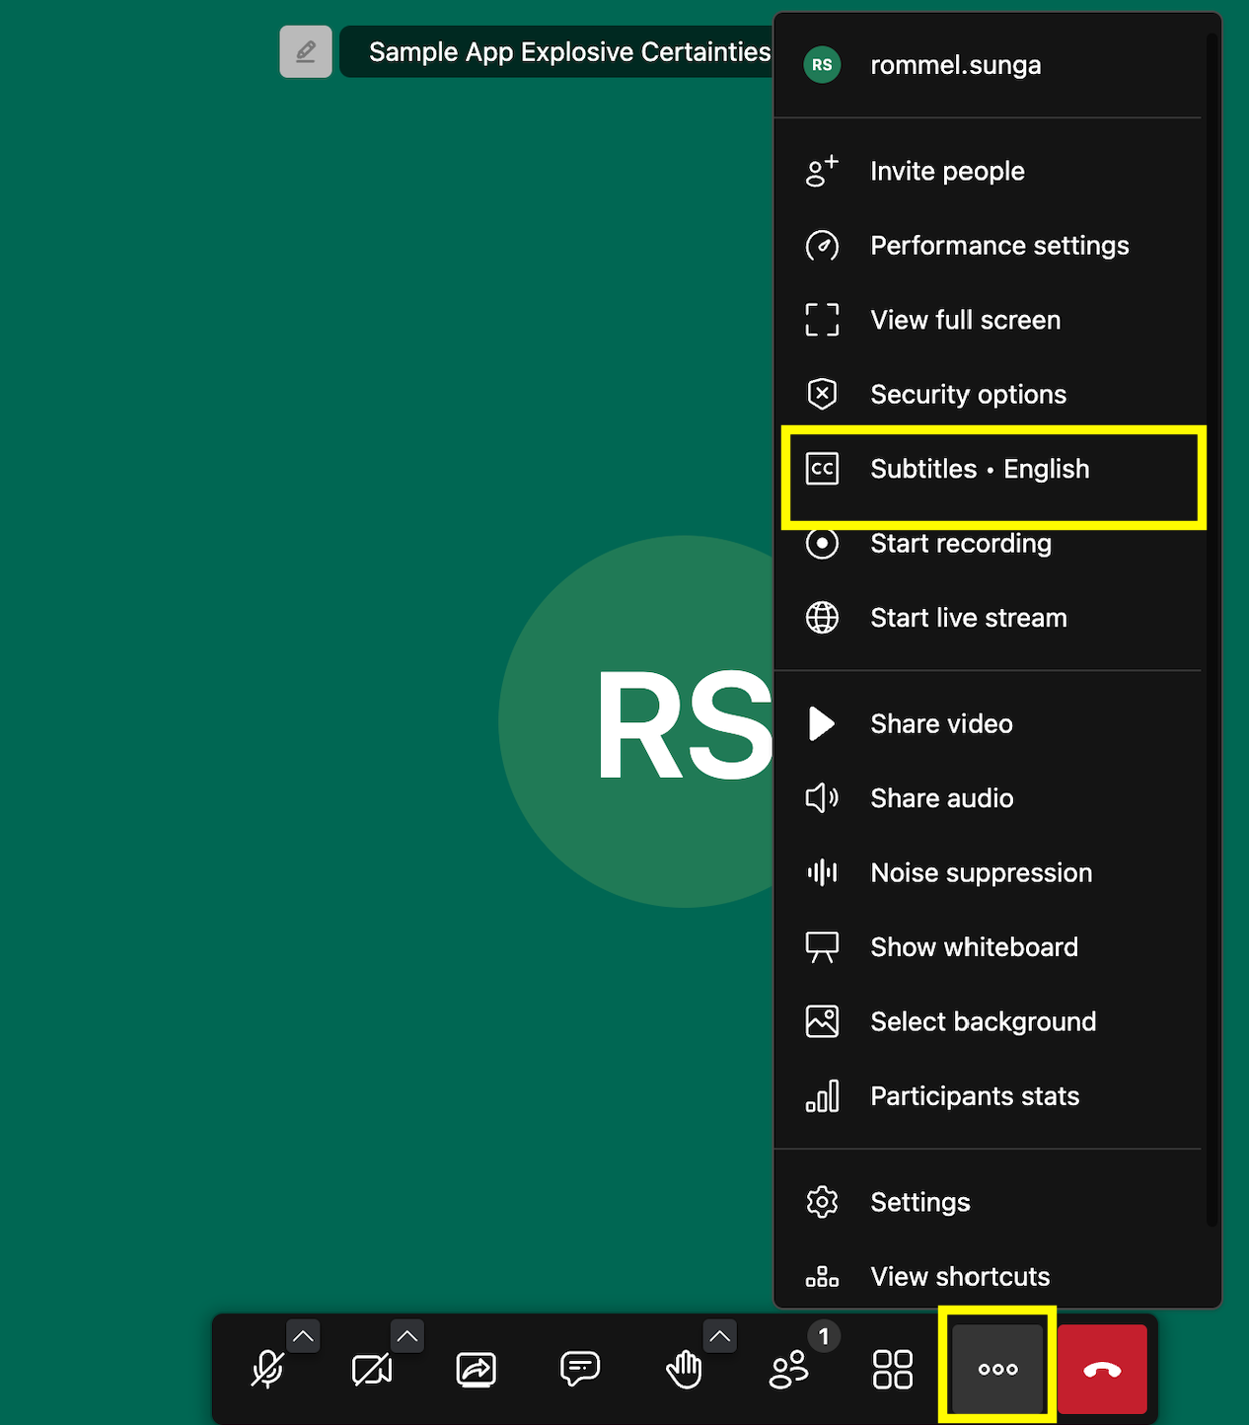The height and width of the screenshot is (1425, 1249).
Task: Open video options arrow above camera
Action: coord(406,1336)
